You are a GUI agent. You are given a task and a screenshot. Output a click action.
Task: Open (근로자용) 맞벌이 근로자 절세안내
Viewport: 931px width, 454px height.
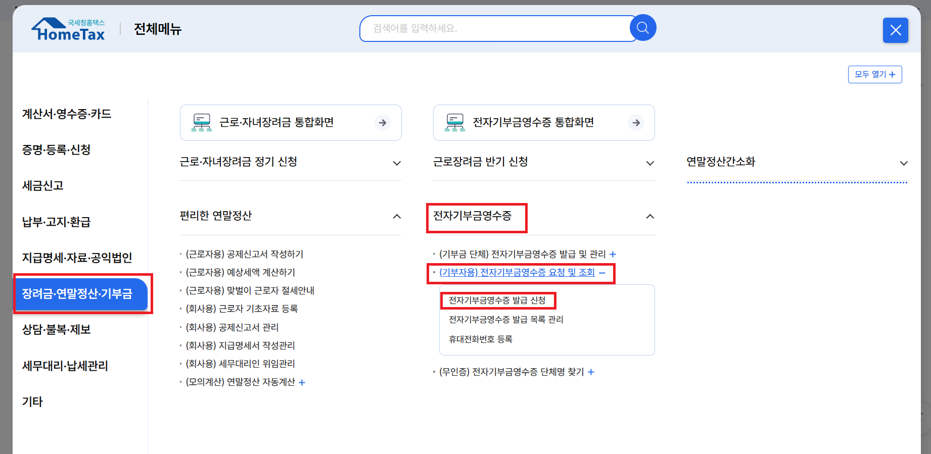click(250, 290)
